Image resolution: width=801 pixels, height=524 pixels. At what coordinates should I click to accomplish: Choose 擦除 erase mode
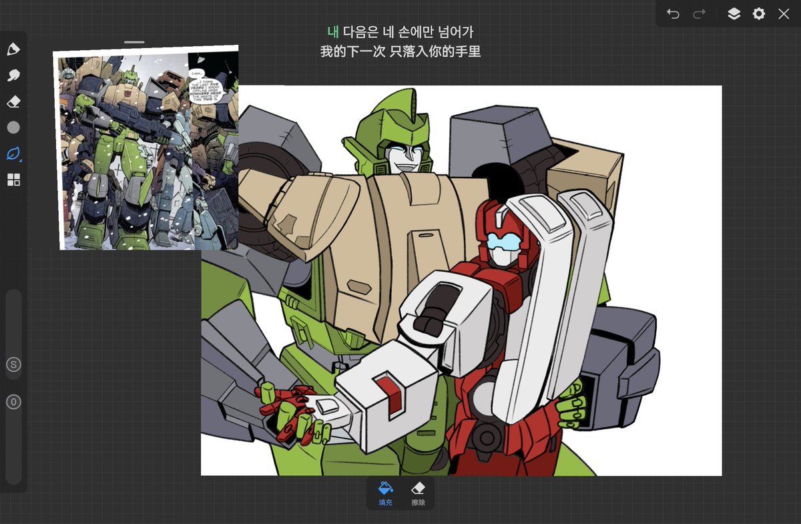click(x=419, y=493)
